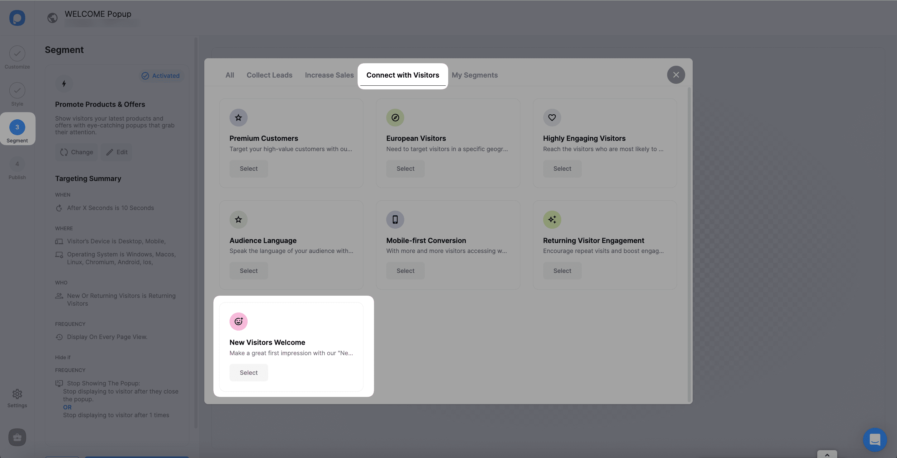Close the segment selection modal
The image size is (897, 458).
pos(676,75)
